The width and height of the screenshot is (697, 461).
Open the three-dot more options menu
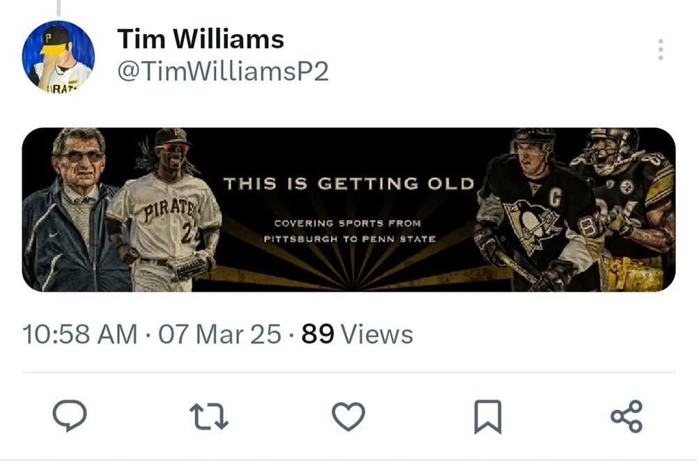(x=660, y=49)
